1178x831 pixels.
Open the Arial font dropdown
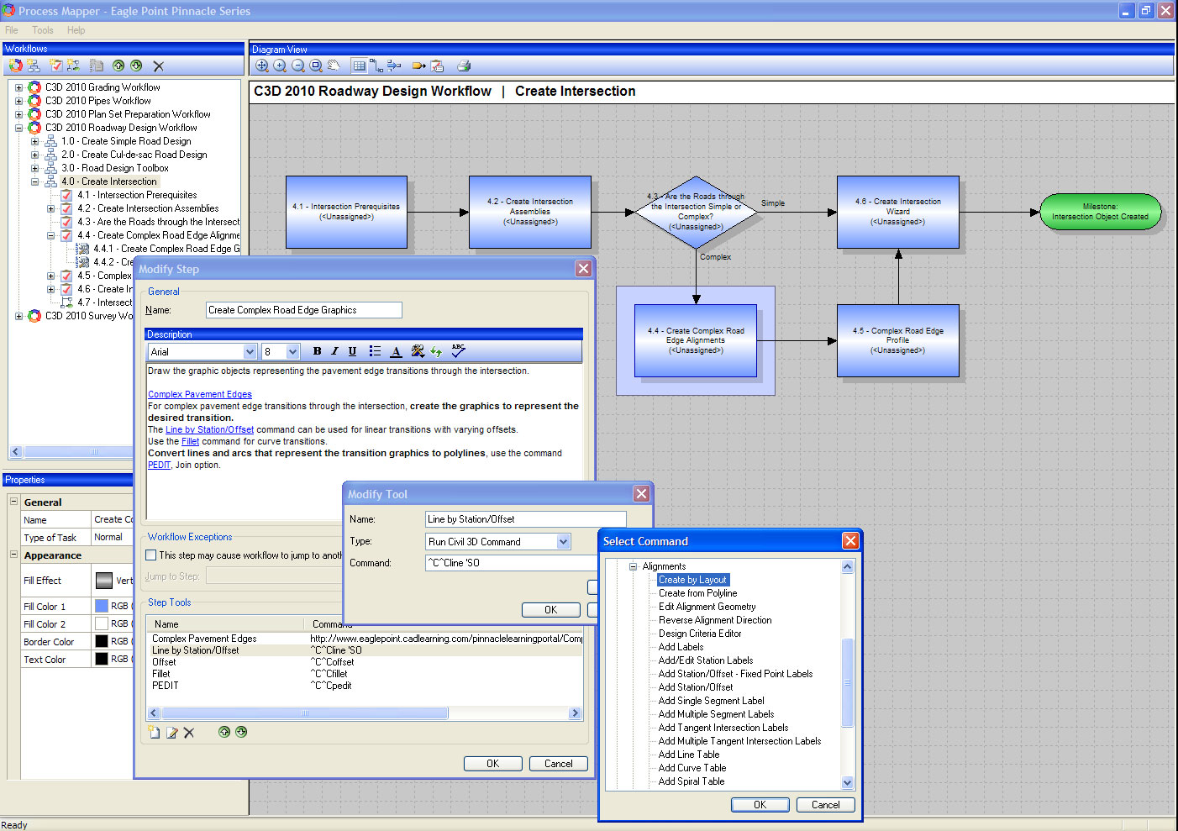point(250,352)
